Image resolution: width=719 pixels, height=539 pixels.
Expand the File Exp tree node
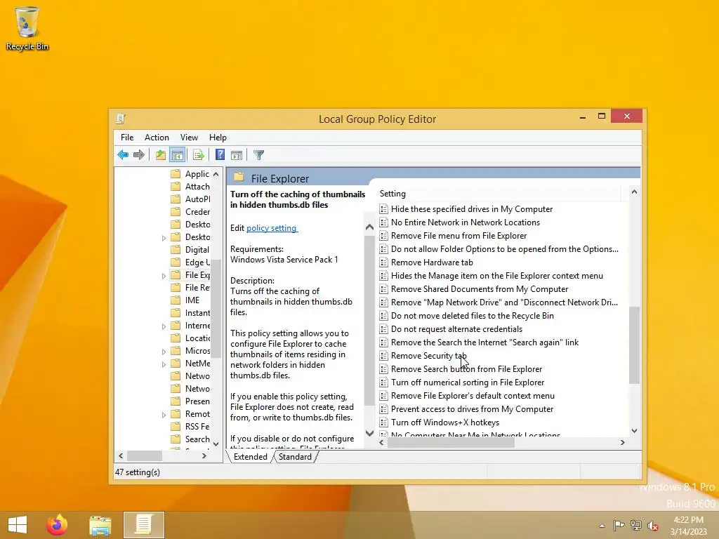[x=164, y=276]
